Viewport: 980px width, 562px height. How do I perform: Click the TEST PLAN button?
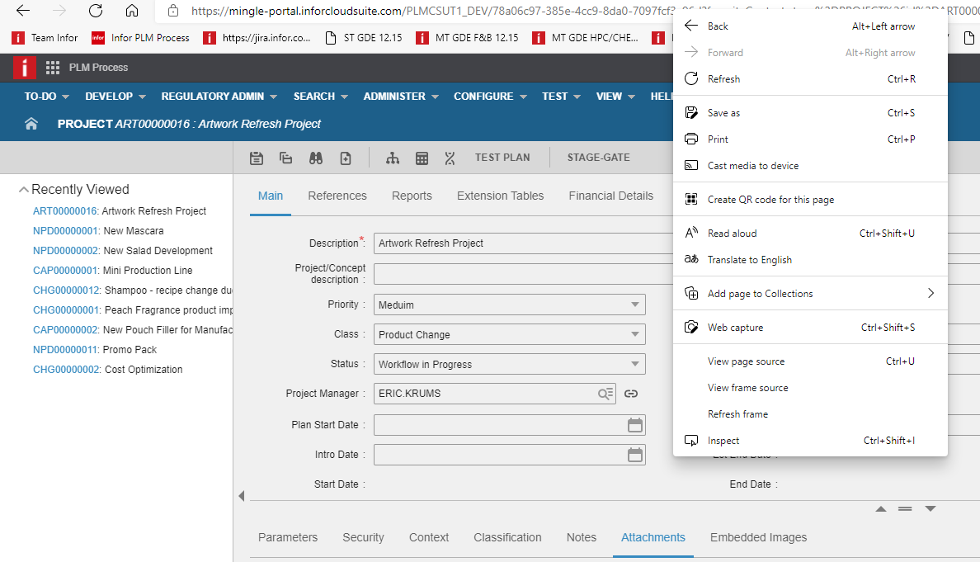(504, 157)
